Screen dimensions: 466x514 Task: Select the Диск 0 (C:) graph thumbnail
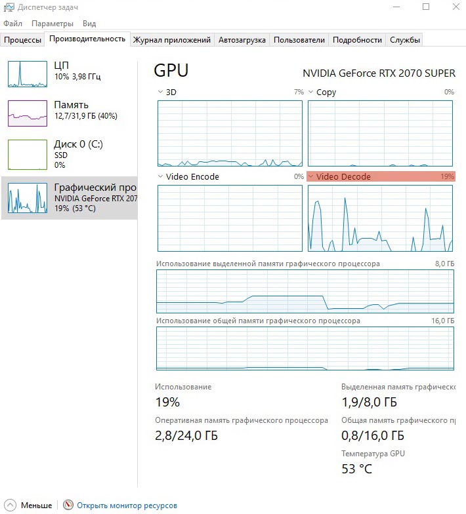coord(28,155)
